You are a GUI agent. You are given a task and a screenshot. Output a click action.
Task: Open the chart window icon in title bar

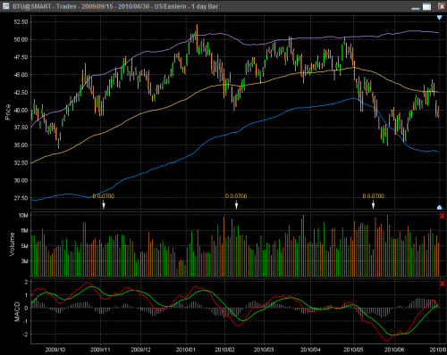pos(5,5)
